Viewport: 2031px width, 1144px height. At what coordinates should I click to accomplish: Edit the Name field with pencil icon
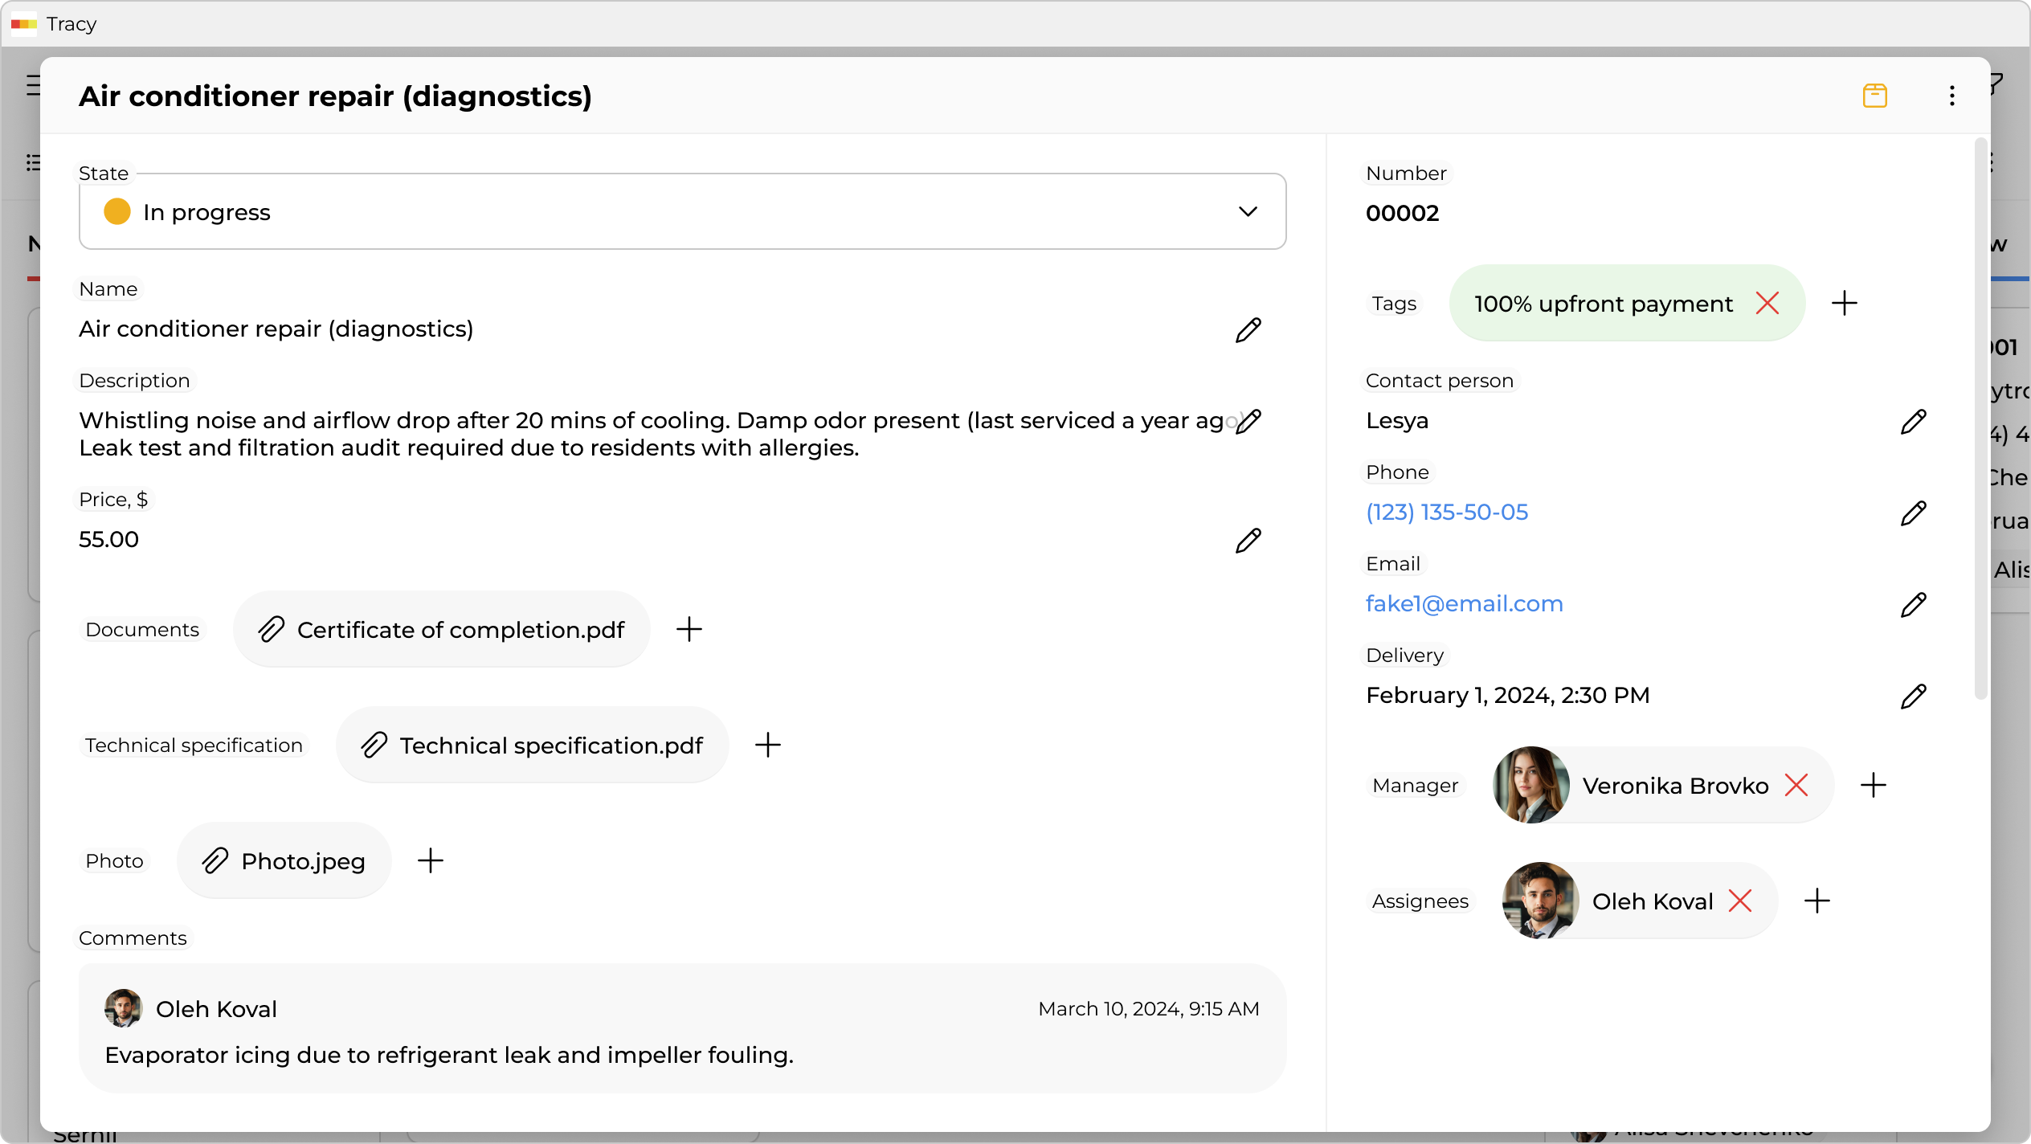coord(1248,329)
